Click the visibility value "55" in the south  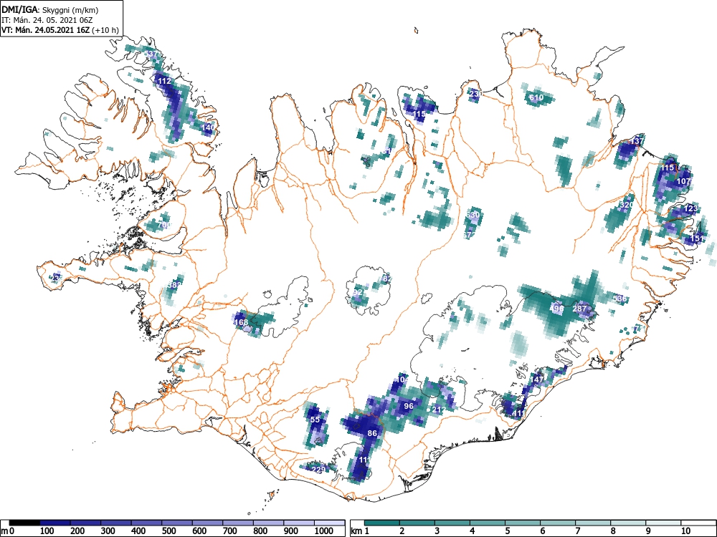coord(315,420)
